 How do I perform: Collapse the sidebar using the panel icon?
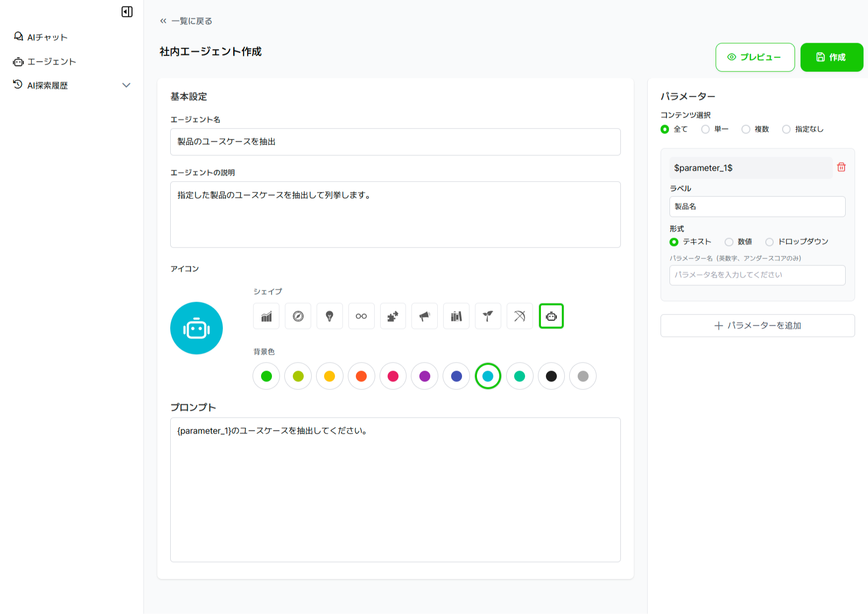coord(127,12)
